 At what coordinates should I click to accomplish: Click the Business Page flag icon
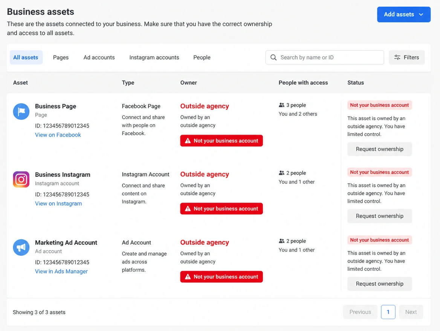(21, 112)
